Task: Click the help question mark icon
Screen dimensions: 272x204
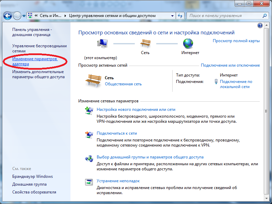Action: [x=260, y=26]
